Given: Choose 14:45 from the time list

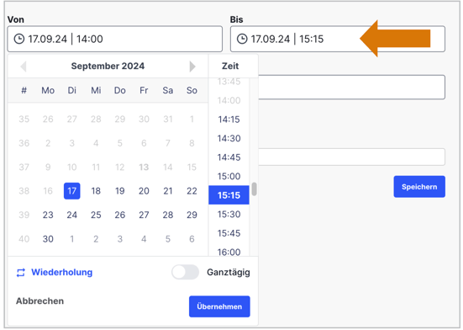Looking at the screenshot, I should click(x=229, y=157).
